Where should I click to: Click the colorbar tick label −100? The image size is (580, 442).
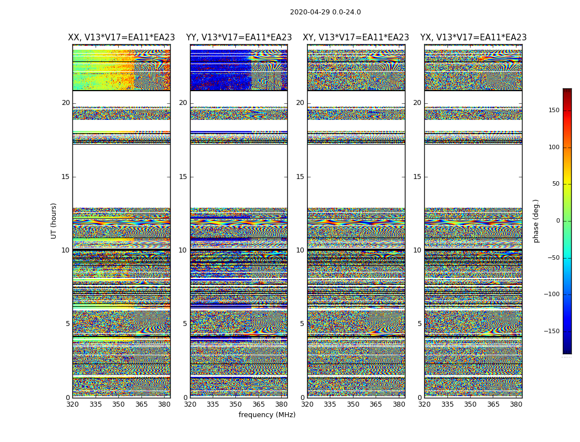[x=551, y=294]
